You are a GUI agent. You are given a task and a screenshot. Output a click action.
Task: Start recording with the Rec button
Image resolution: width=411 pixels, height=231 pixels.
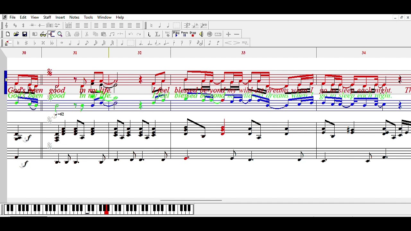click(x=168, y=34)
